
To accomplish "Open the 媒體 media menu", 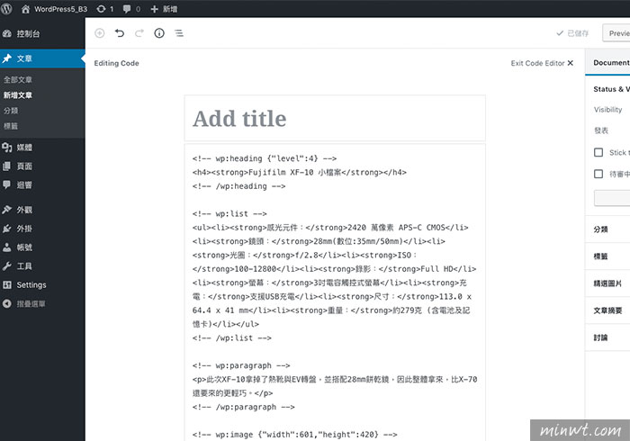I will click(x=42, y=148).
